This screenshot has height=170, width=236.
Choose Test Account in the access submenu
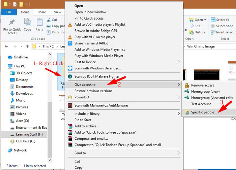pyautogui.click(x=201, y=104)
